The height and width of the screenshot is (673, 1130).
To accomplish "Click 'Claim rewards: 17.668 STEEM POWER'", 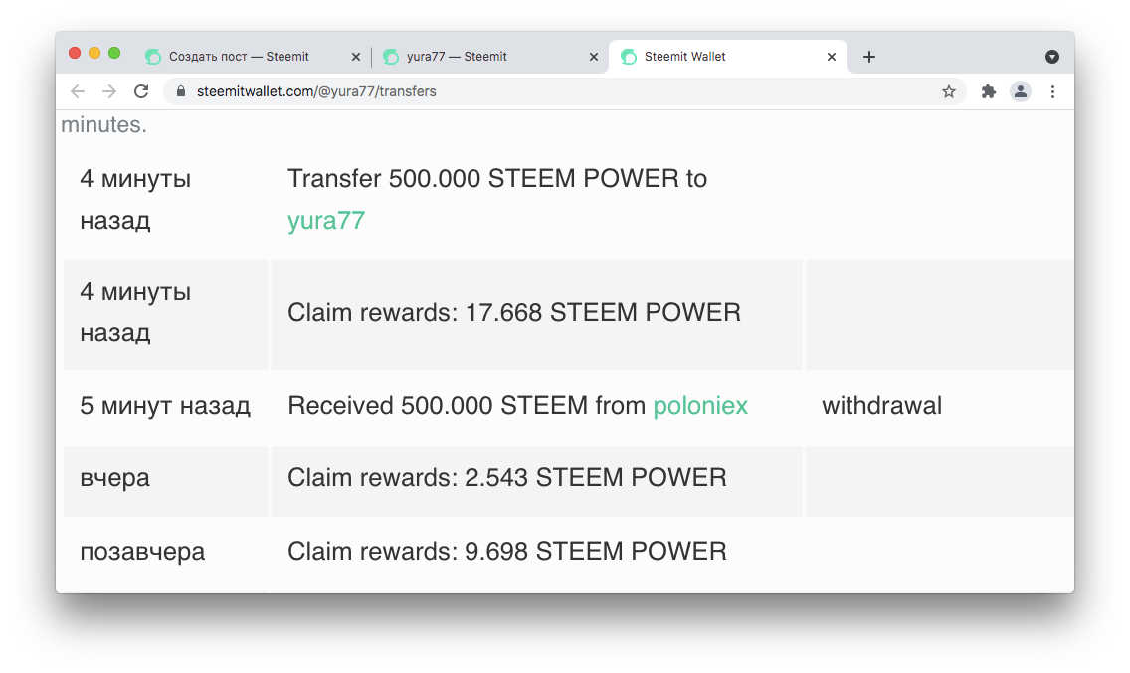I will 514,313.
